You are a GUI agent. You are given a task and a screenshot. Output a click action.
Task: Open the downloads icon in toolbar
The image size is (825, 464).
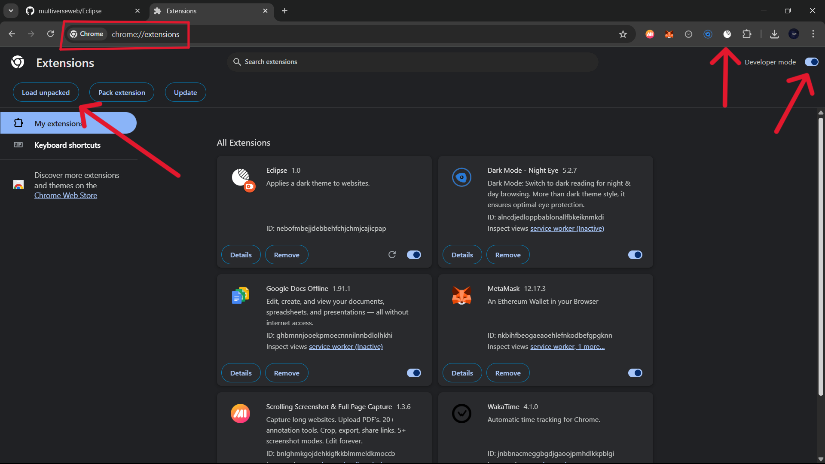(774, 34)
